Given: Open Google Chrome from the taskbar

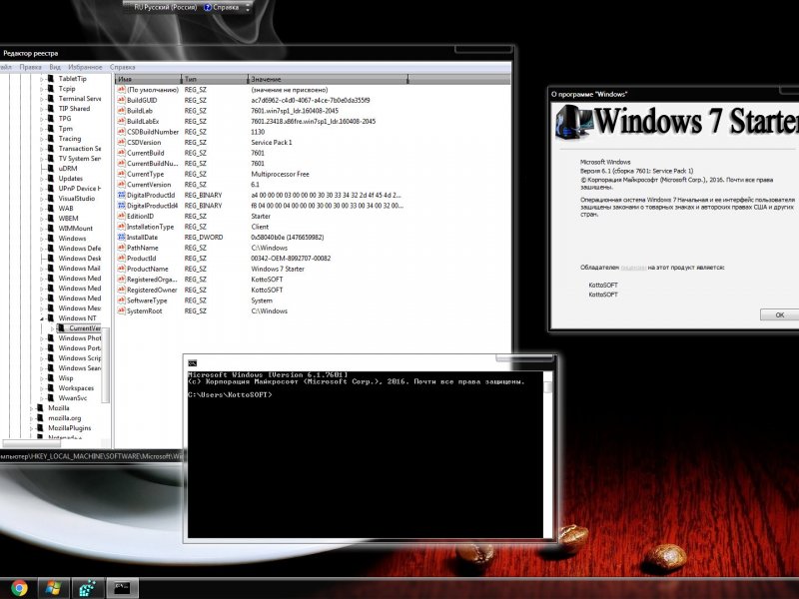Looking at the screenshot, I should (19, 588).
